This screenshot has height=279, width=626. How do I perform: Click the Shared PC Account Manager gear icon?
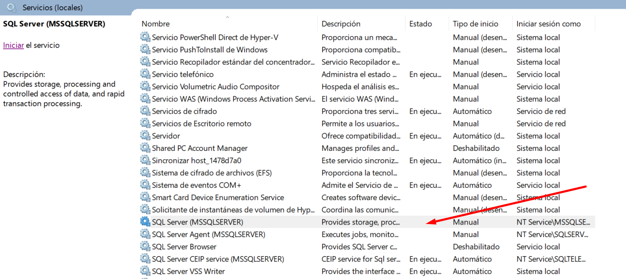[145, 148]
